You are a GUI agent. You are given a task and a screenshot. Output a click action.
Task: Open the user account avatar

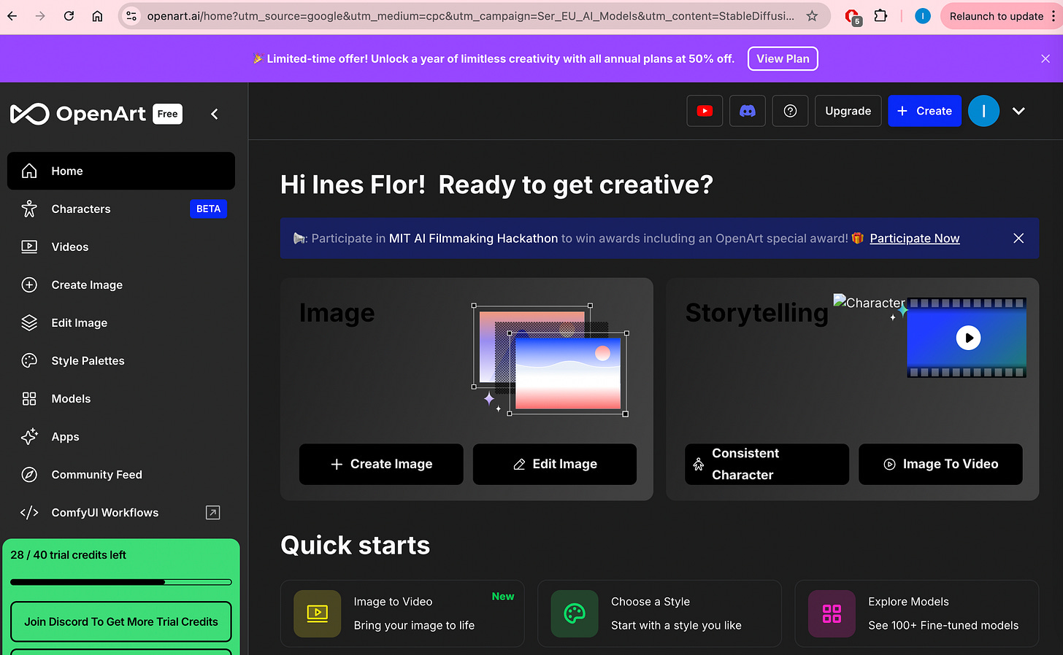click(983, 111)
